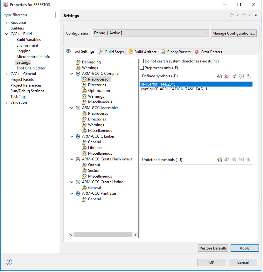Add a new undefined symbol (-U)

point(219,160)
